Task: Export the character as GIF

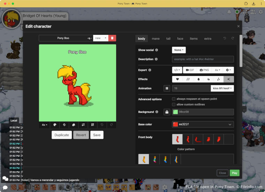Action: click(x=190, y=70)
